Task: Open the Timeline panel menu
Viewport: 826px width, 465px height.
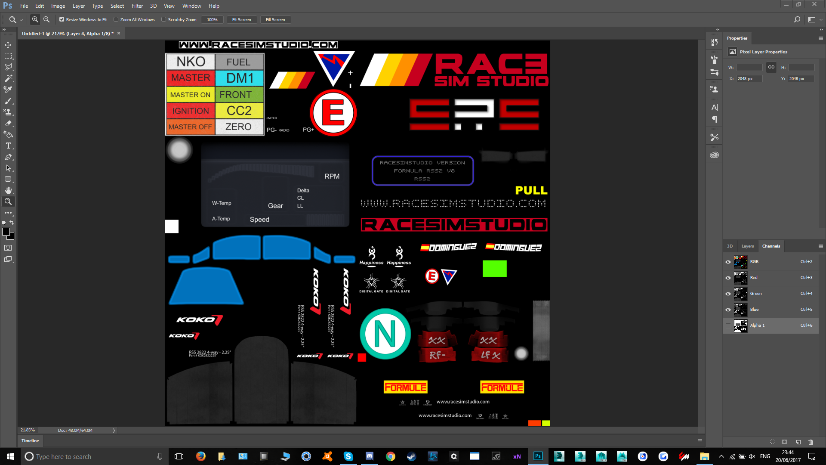Action: 700,440
